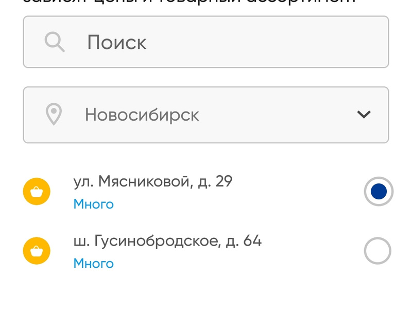Click basket icon beside ул. Мясниковой
The width and height of the screenshot is (412, 317).
click(x=37, y=192)
